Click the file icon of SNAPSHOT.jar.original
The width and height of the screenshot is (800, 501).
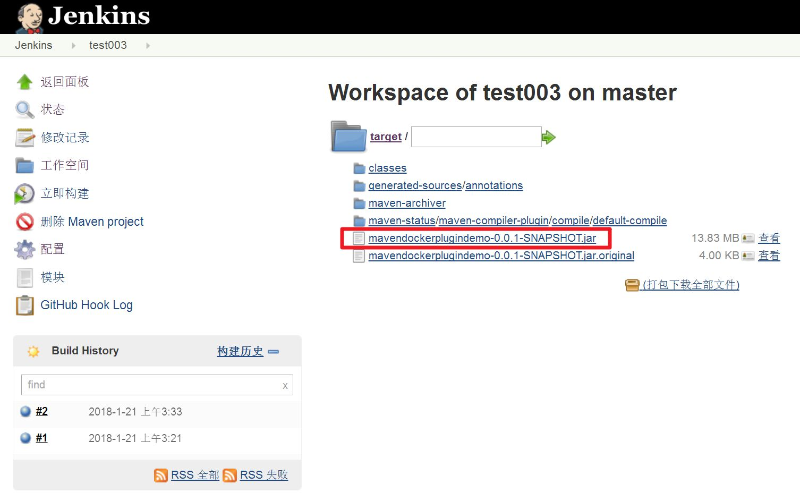pos(359,256)
